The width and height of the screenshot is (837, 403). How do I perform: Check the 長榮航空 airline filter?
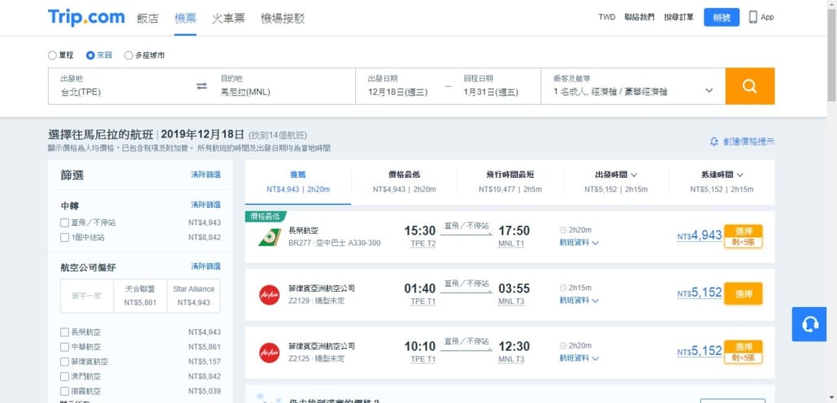click(64, 332)
